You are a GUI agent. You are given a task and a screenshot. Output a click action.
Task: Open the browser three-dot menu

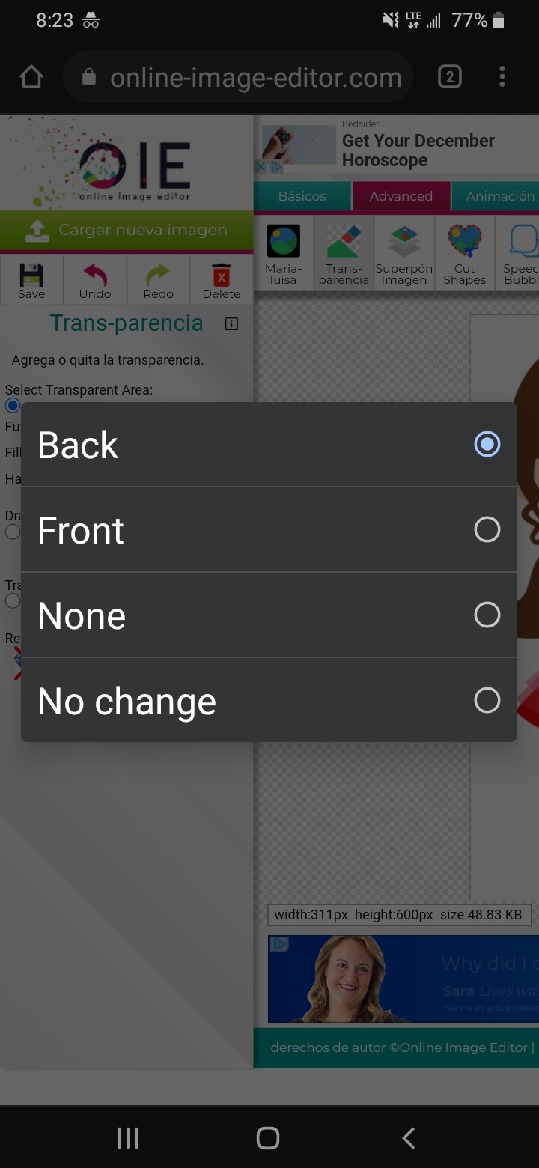(502, 77)
